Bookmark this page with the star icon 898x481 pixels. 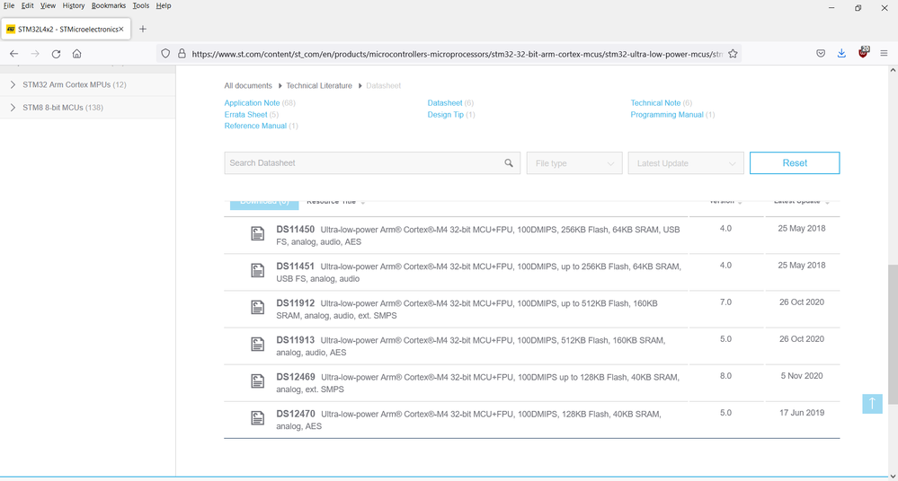click(734, 54)
